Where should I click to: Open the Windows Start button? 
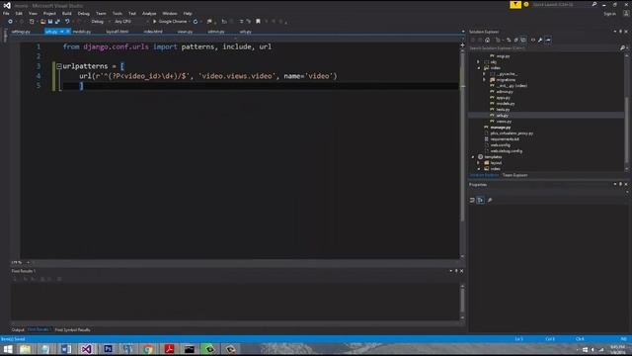pyautogui.click(x=8, y=349)
